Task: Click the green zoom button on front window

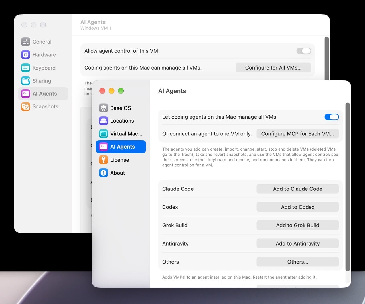Action: (x=121, y=91)
